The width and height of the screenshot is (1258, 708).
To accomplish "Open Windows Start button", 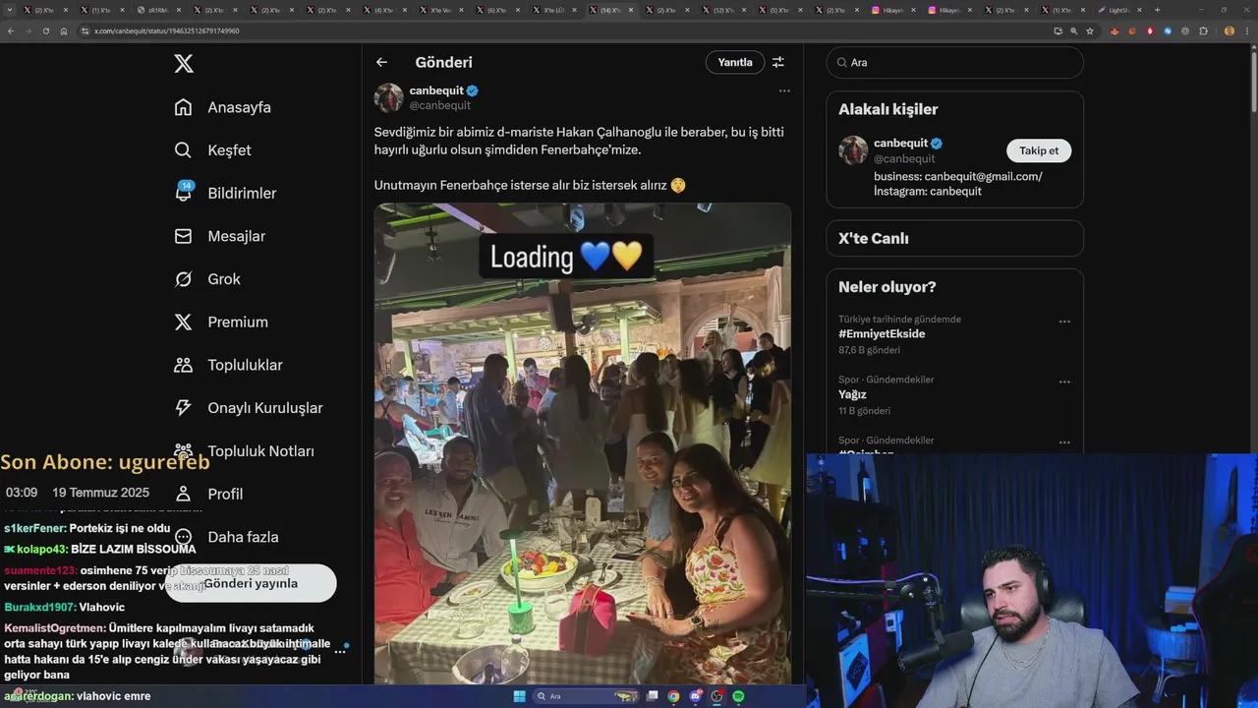I will coord(519,696).
